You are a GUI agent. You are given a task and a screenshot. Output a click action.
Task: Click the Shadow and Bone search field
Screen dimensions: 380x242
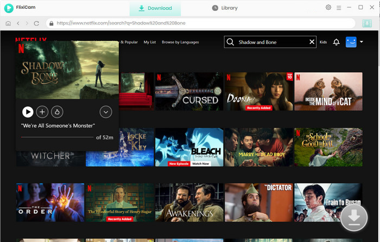(x=270, y=42)
